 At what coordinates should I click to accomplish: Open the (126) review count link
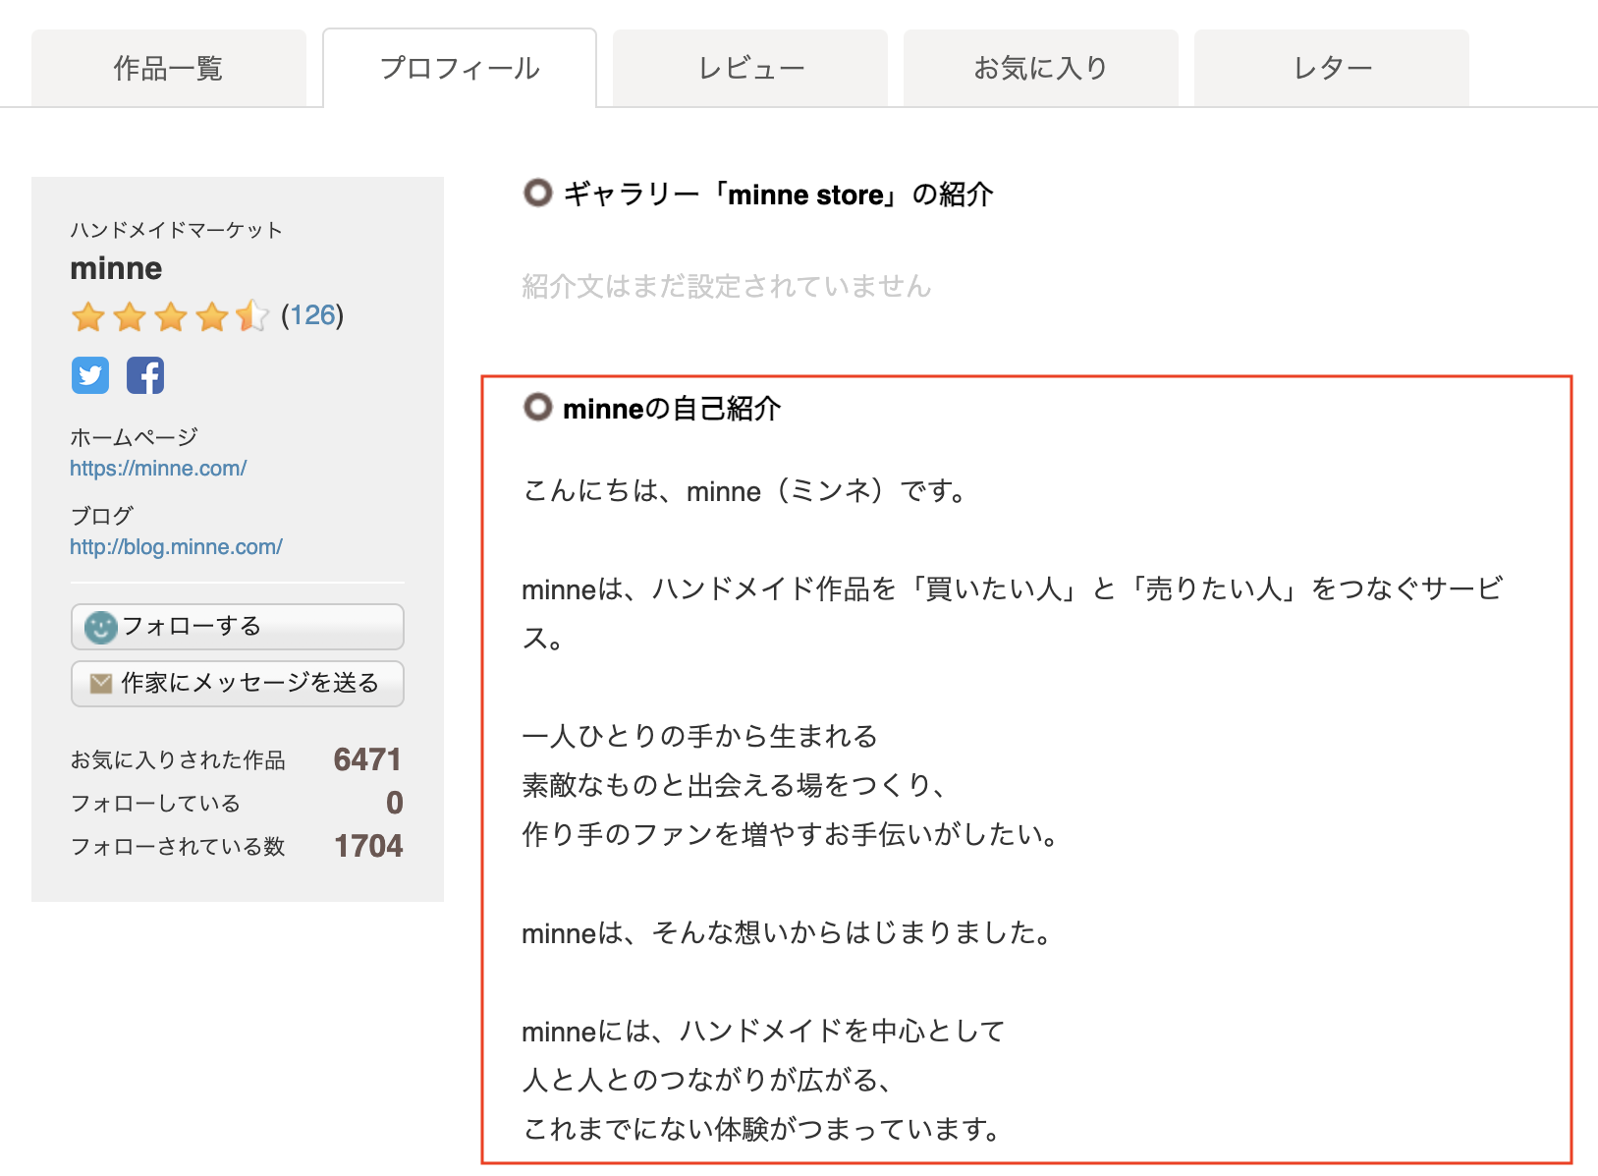coord(312,315)
